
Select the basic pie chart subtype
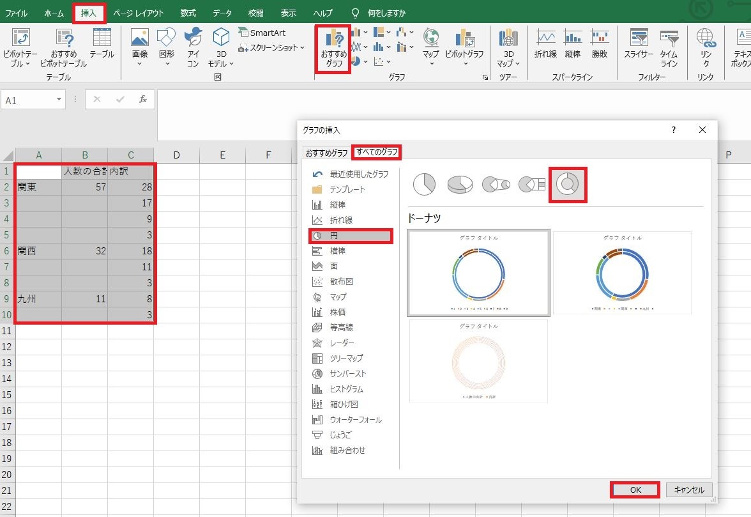click(424, 185)
